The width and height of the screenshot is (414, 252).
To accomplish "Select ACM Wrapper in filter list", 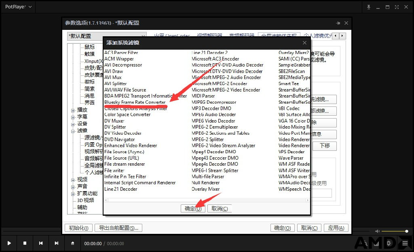I will (119, 59).
